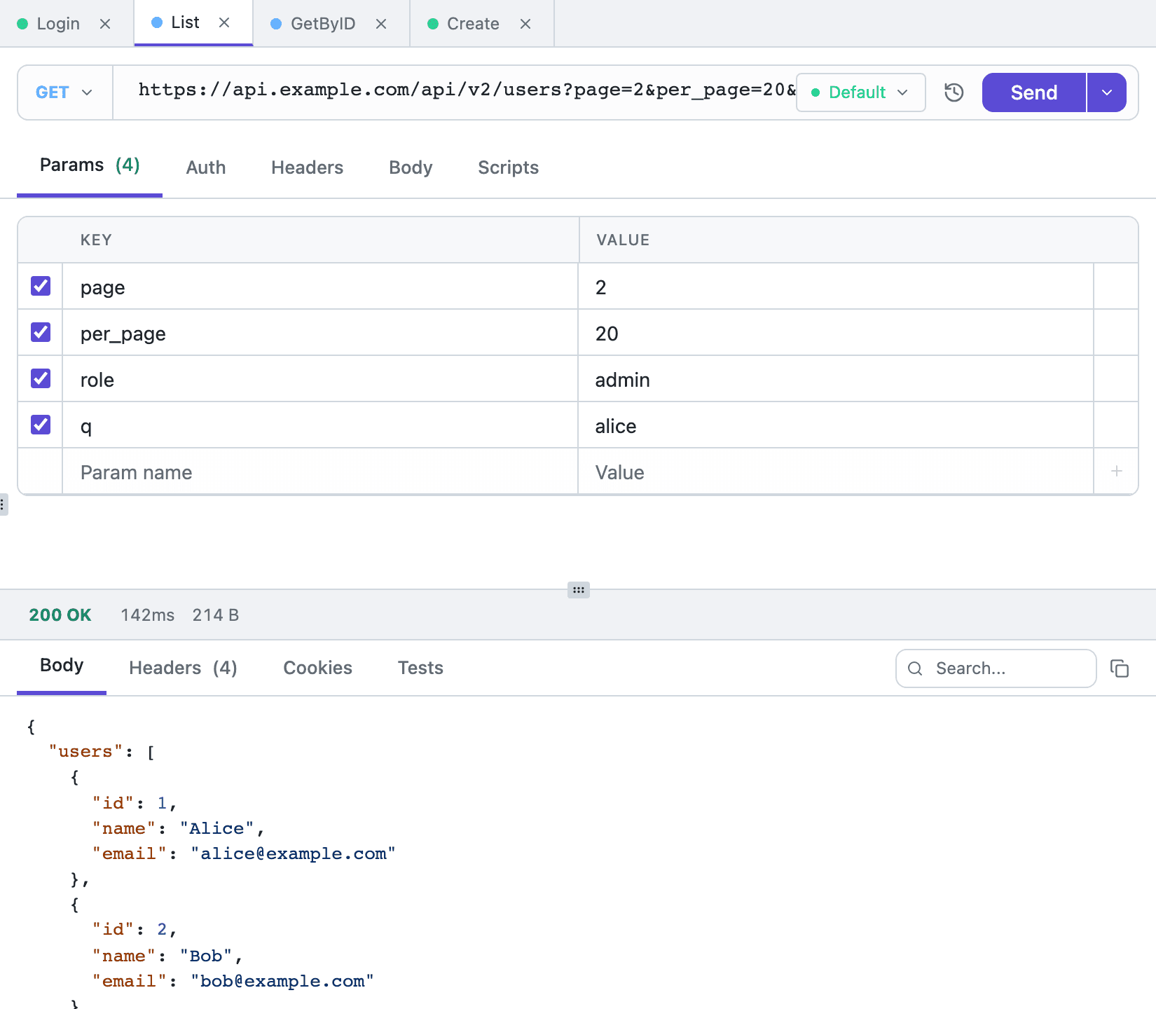Open the Cookies tab
The height and width of the screenshot is (1009, 1156).
(x=317, y=668)
